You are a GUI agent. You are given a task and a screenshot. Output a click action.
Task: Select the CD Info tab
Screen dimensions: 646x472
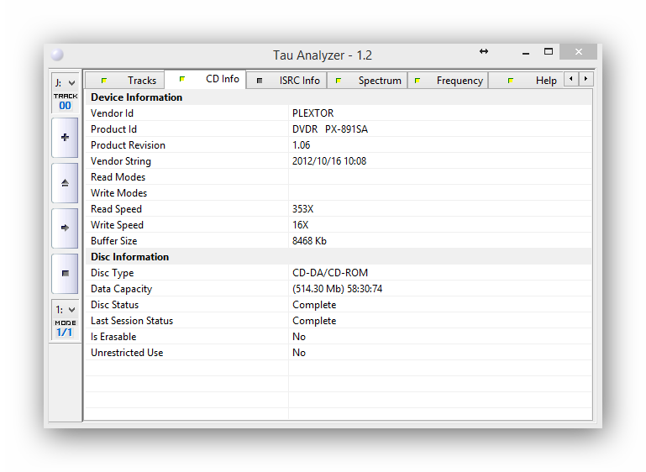tap(211, 79)
